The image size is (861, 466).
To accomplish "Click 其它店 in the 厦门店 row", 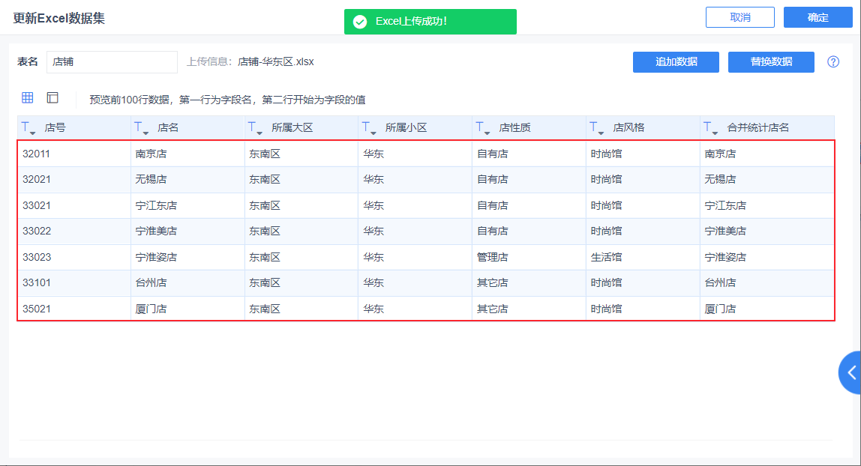I will click(x=493, y=309).
